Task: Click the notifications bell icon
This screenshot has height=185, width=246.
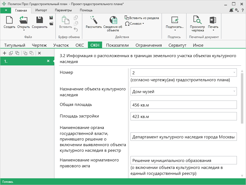Action: point(231,10)
